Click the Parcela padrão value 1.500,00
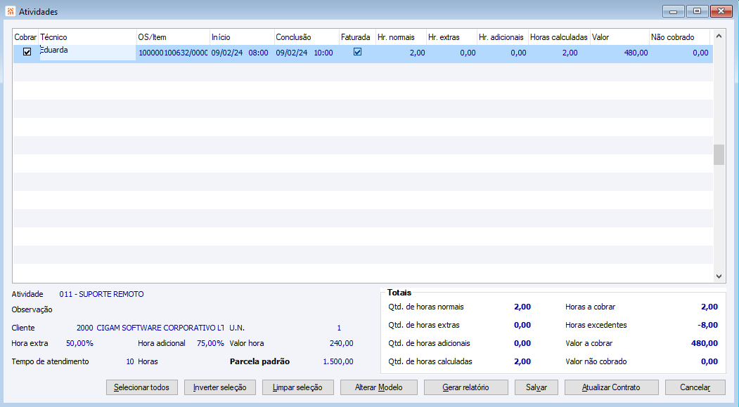 tap(338, 362)
